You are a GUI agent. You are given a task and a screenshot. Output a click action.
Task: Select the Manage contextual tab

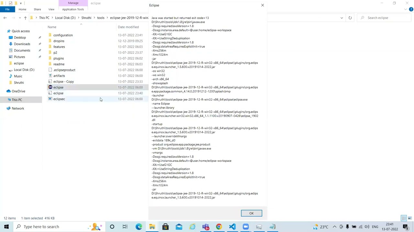[x=73, y=3]
